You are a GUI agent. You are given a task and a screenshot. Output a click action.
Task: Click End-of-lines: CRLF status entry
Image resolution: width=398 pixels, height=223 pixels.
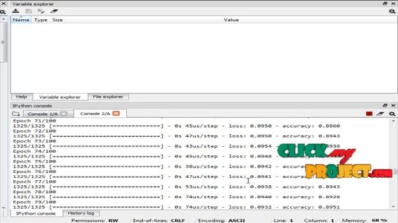click(x=159, y=221)
